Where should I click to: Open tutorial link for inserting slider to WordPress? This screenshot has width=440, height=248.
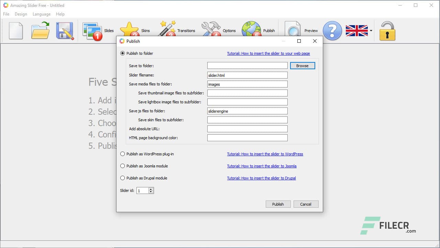[265, 154]
